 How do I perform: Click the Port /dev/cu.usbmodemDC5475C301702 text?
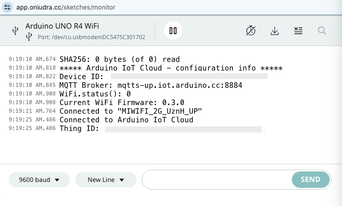(92, 37)
